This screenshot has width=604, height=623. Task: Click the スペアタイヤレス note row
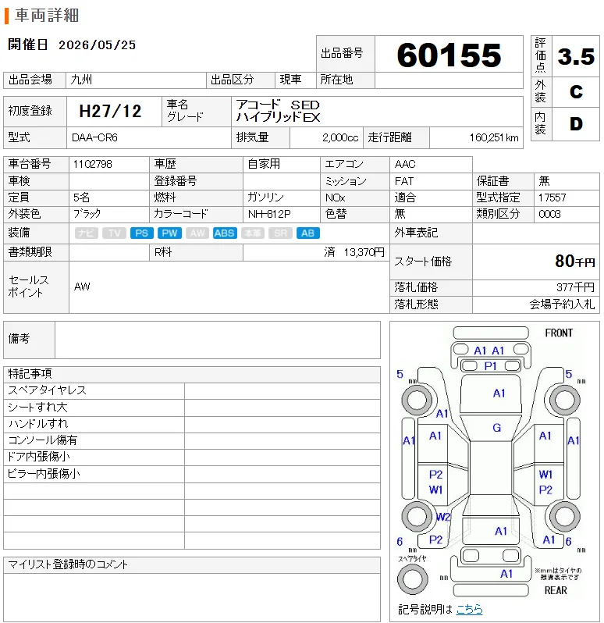coord(192,391)
